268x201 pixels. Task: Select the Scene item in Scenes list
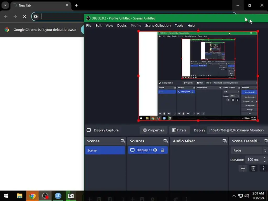[x=105, y=150]
